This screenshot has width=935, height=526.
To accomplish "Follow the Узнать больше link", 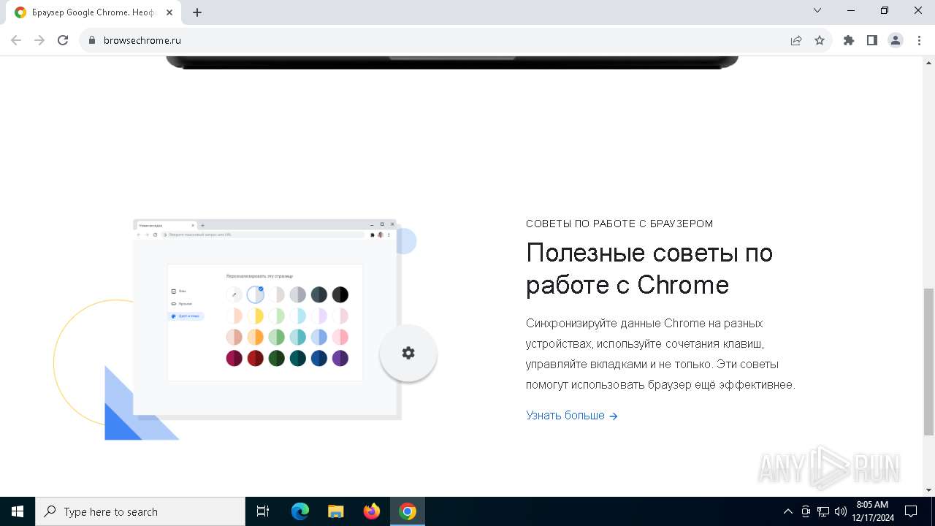I will [572, 415].
